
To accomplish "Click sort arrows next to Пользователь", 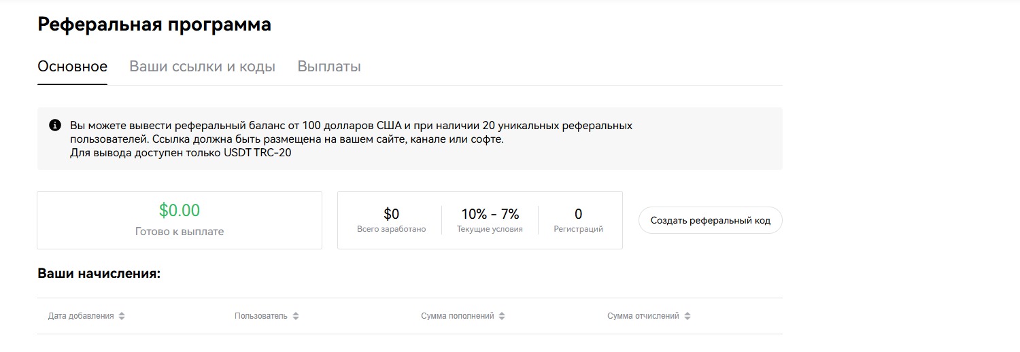I will (x=296, y=317).
